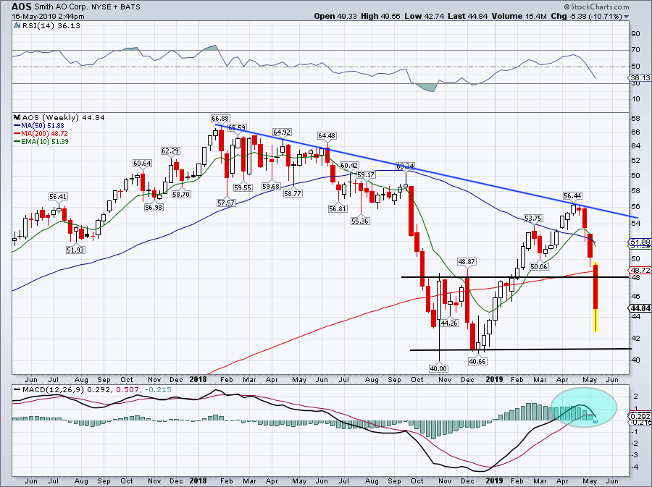Viewport: 652px width, 487px height.
Task: Click the 0.292 MACD tag on right axis
Action: click(x=639, y=416)
